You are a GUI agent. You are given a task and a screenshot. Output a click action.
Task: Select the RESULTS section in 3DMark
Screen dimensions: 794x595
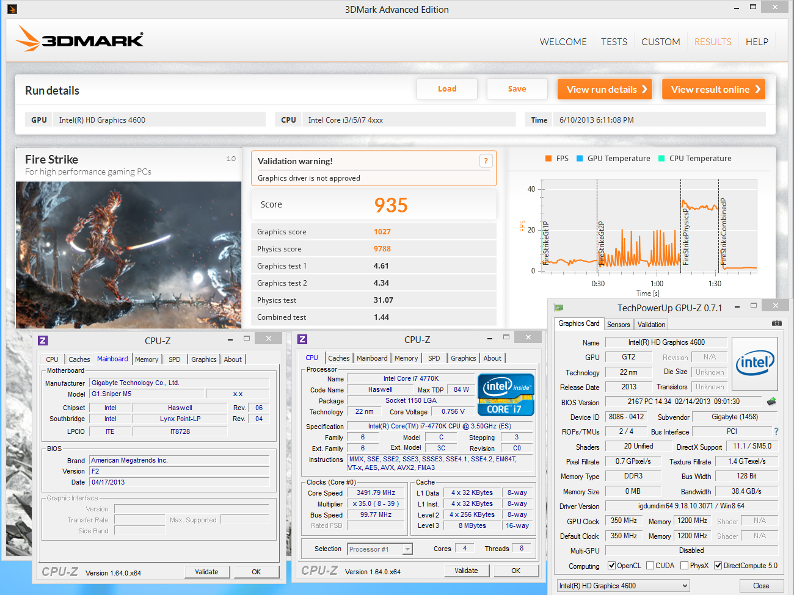pos(713,42)
